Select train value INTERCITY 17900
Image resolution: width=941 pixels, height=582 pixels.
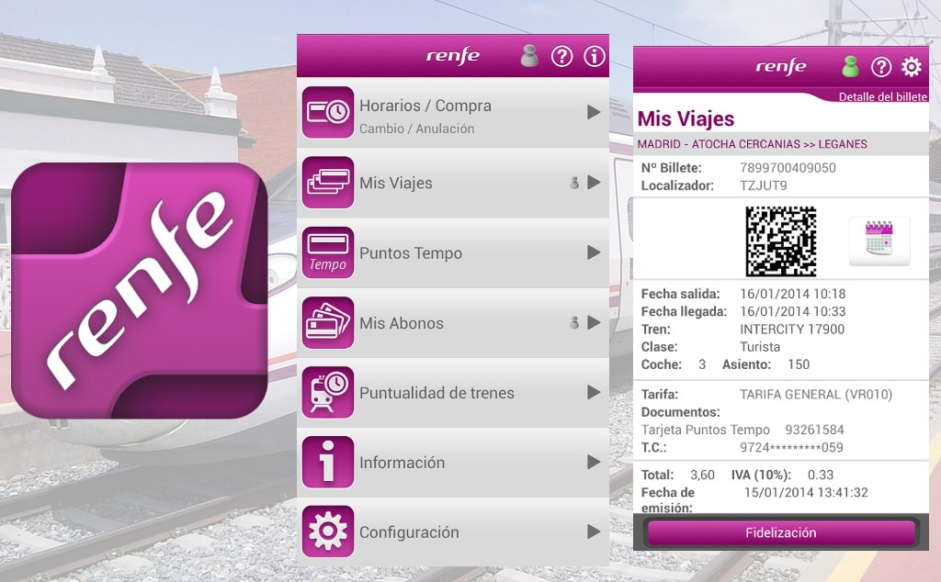(792, 329)
